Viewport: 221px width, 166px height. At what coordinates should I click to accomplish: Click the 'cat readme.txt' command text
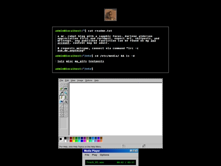pos(100,31)
